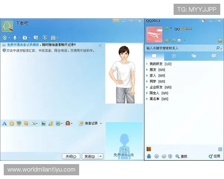Click the 关闭(C) close button
The image size is (224, 179).
point(71,157)
